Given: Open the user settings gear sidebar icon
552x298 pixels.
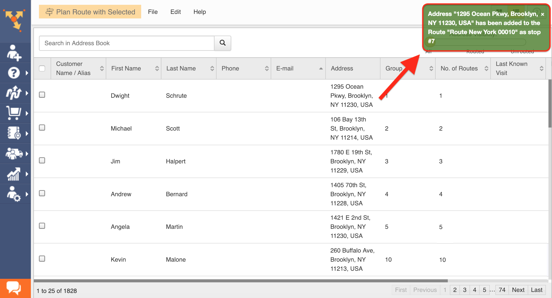Looking at the screenshot, I should 14,194.
